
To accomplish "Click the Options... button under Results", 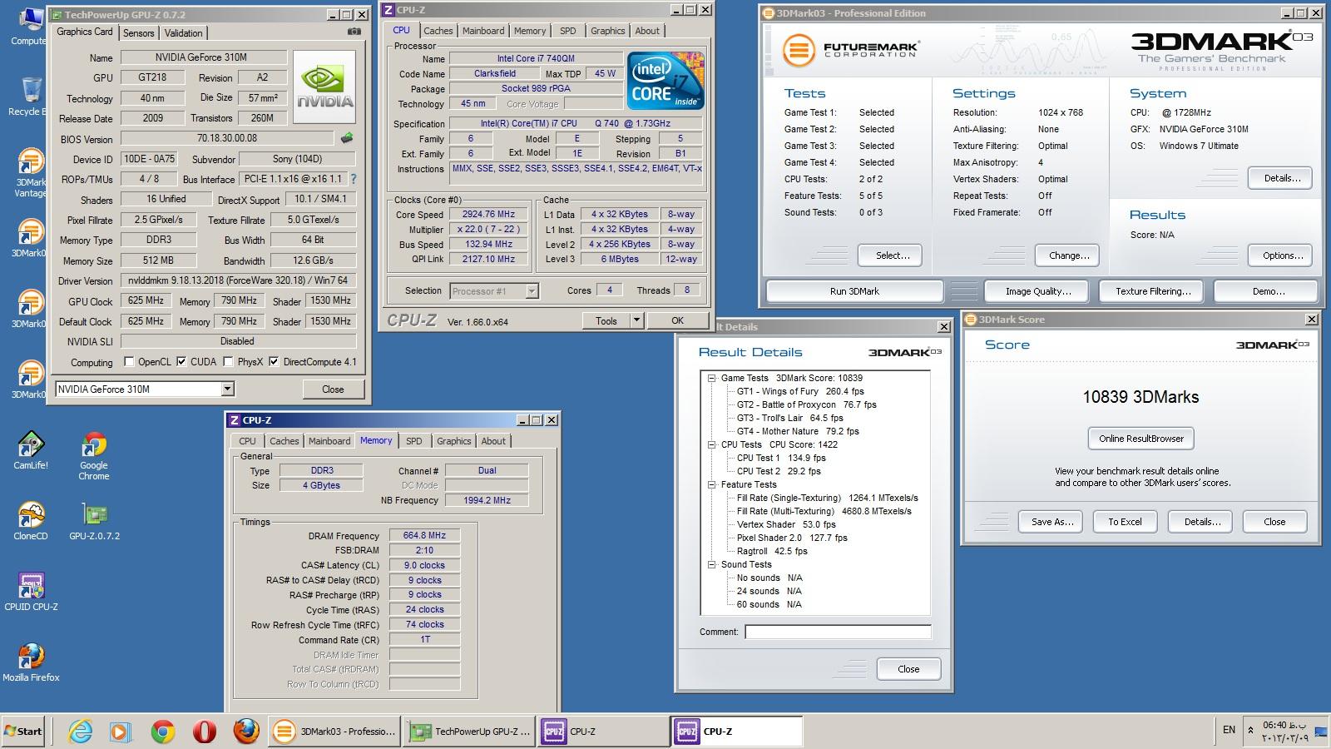I will [1281, 255].
